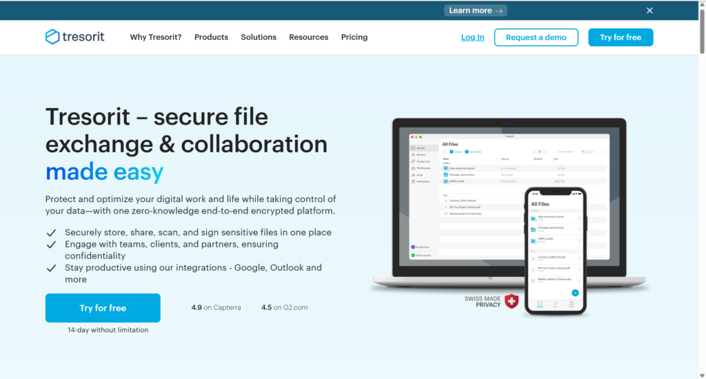The width and height of the screenshot is (706, 379).
Task: Click checkmark next to "Stay productive" line
Action: pyautogui.click(x=51, y=268)
